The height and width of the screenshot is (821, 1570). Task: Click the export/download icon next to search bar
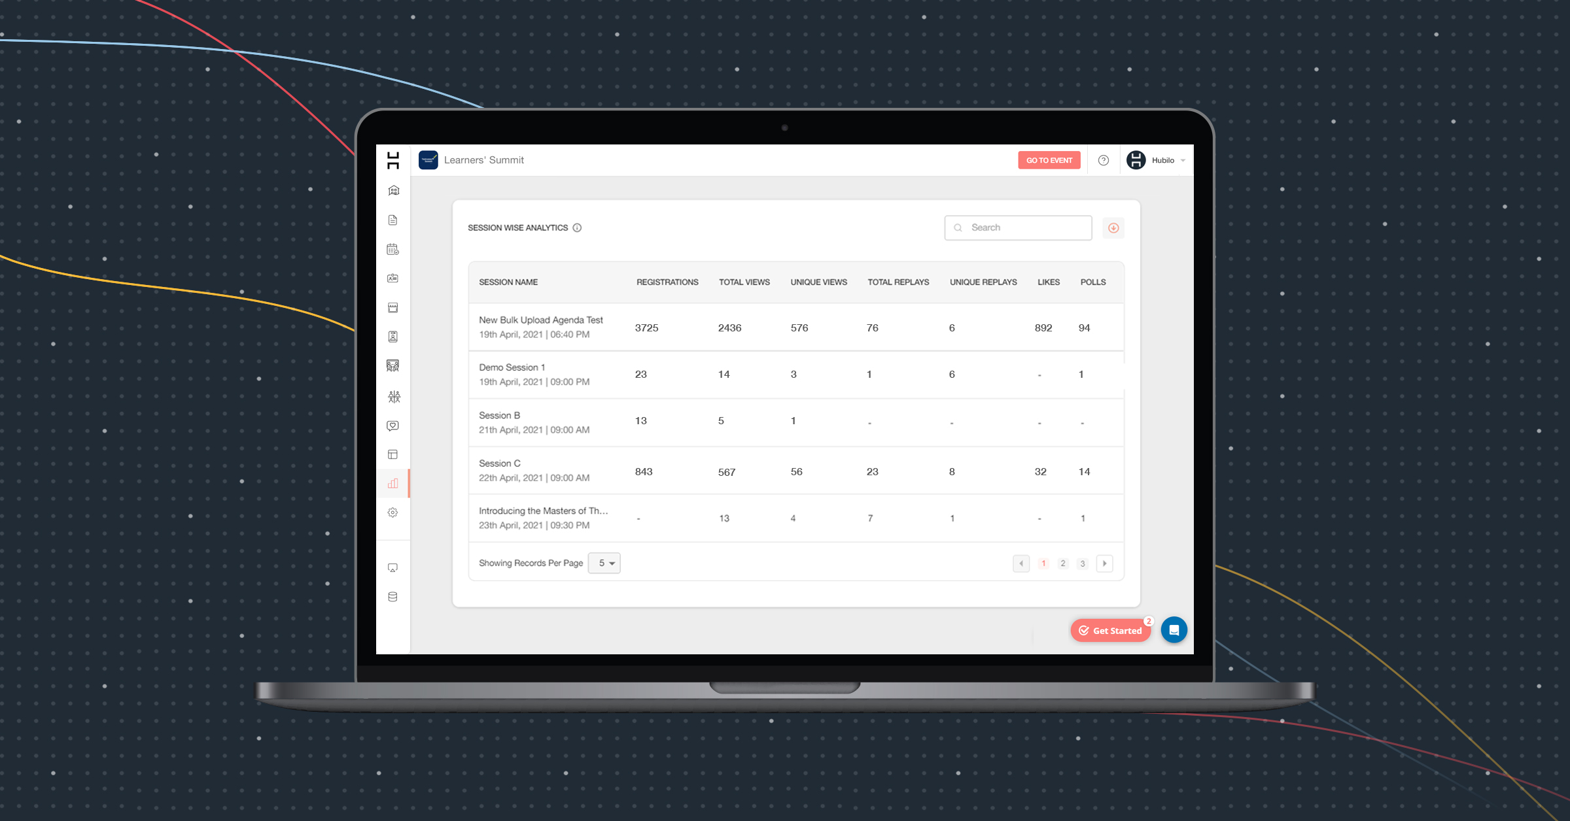[1113, 227]
